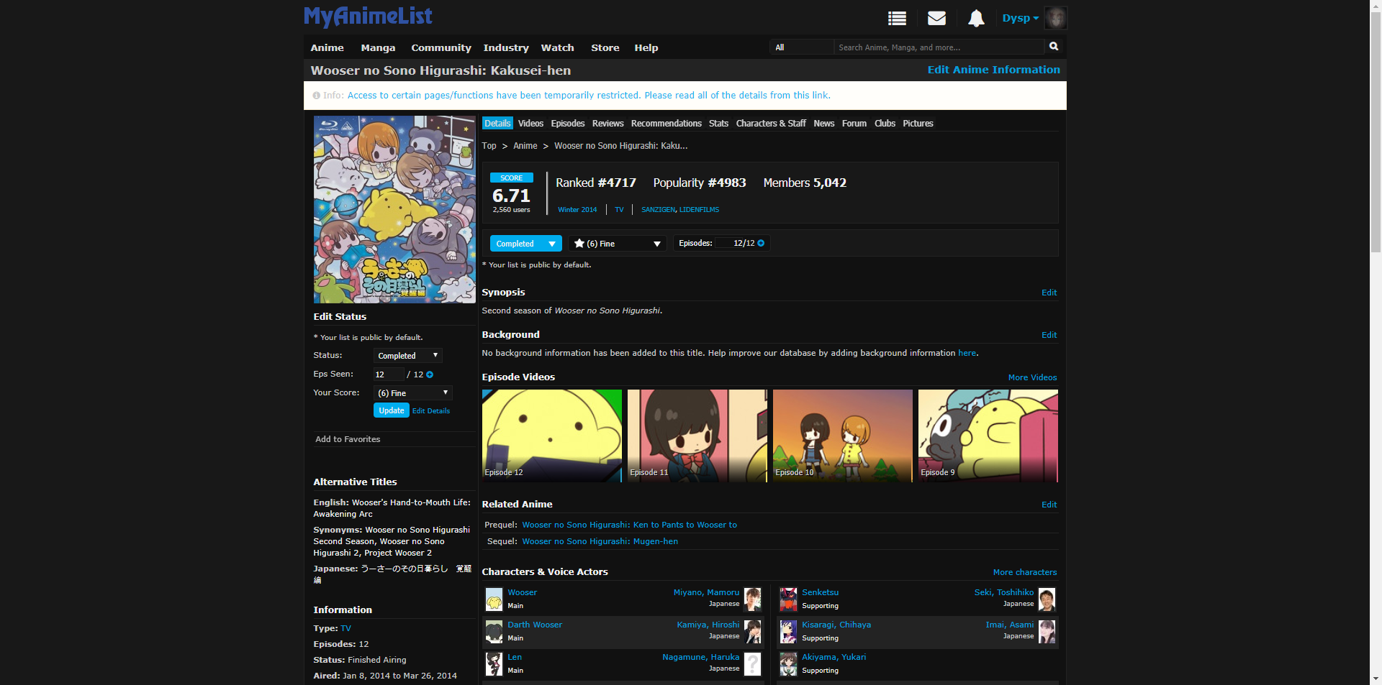The width and height of the screenshot is (1382, 685).
Task: Click Darth Wooser character thumbnail
Action: (494, 632)
